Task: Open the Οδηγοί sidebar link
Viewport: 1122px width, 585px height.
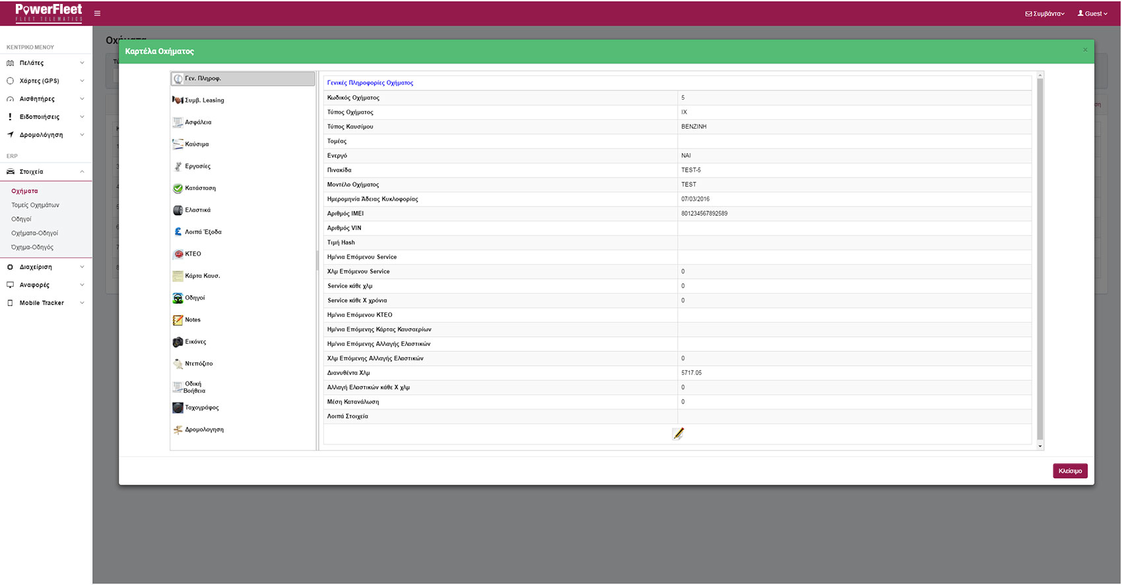Action: tap(21, 219)
